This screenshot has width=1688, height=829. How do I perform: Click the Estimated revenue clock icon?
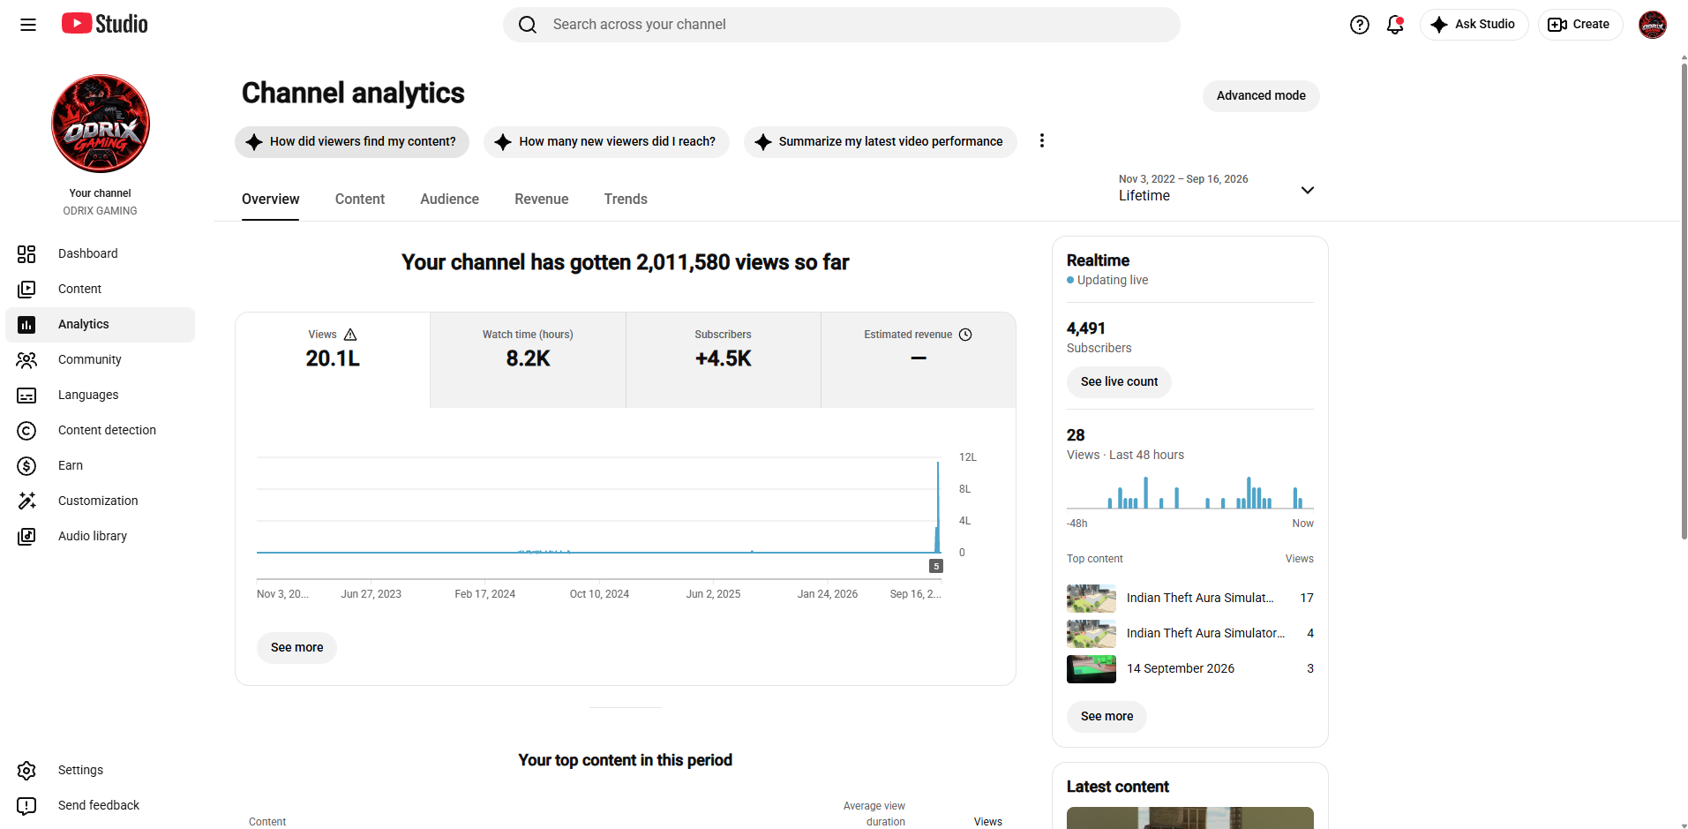pyautogui.click(x=965, y=335)
